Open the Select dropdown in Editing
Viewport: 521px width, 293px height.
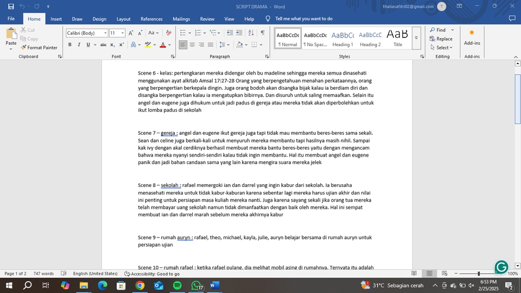click(x=441, y=48)
